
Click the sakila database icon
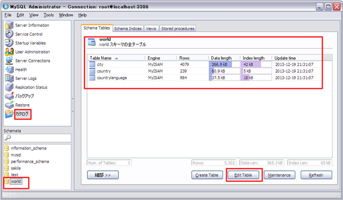click(x=7, y=168)
